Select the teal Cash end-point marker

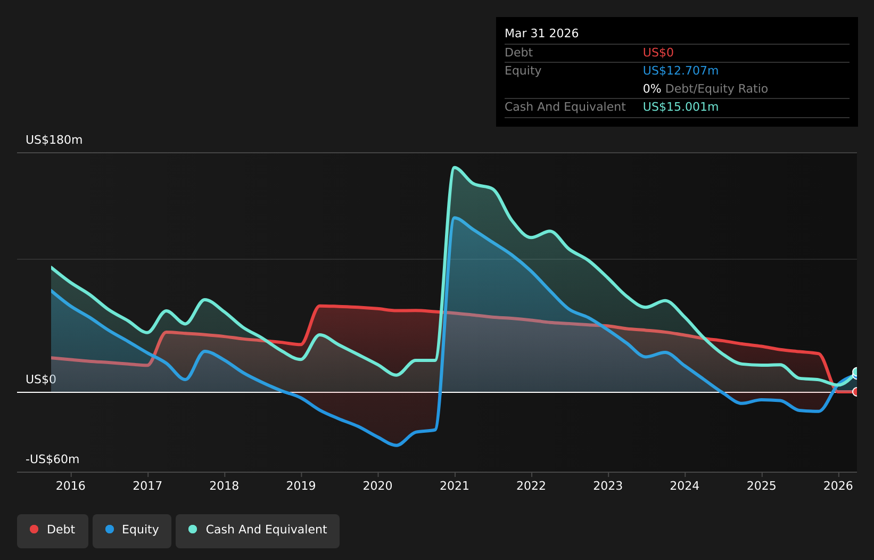point(856,372)
